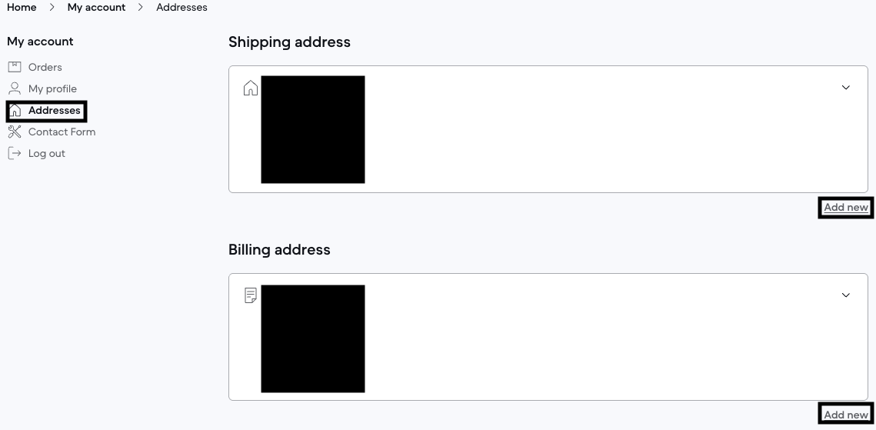Navigate to Home in the breadcrumb
Screen dimensions: 876x430
(22, 7)
